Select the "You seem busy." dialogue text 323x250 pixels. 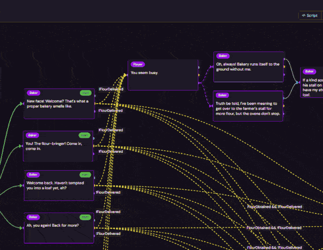144,73
